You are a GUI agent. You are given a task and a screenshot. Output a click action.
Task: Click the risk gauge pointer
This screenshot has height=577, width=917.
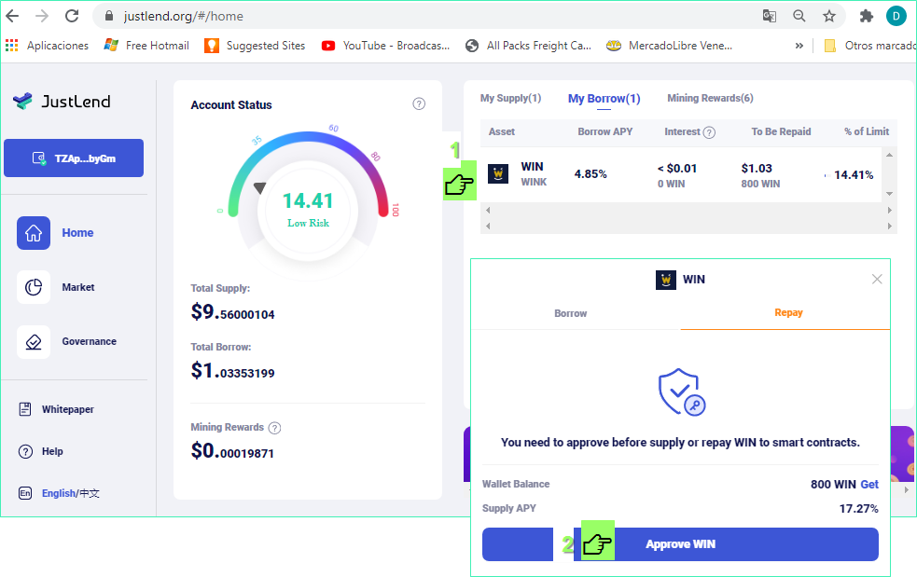click(x=259, y=187)
